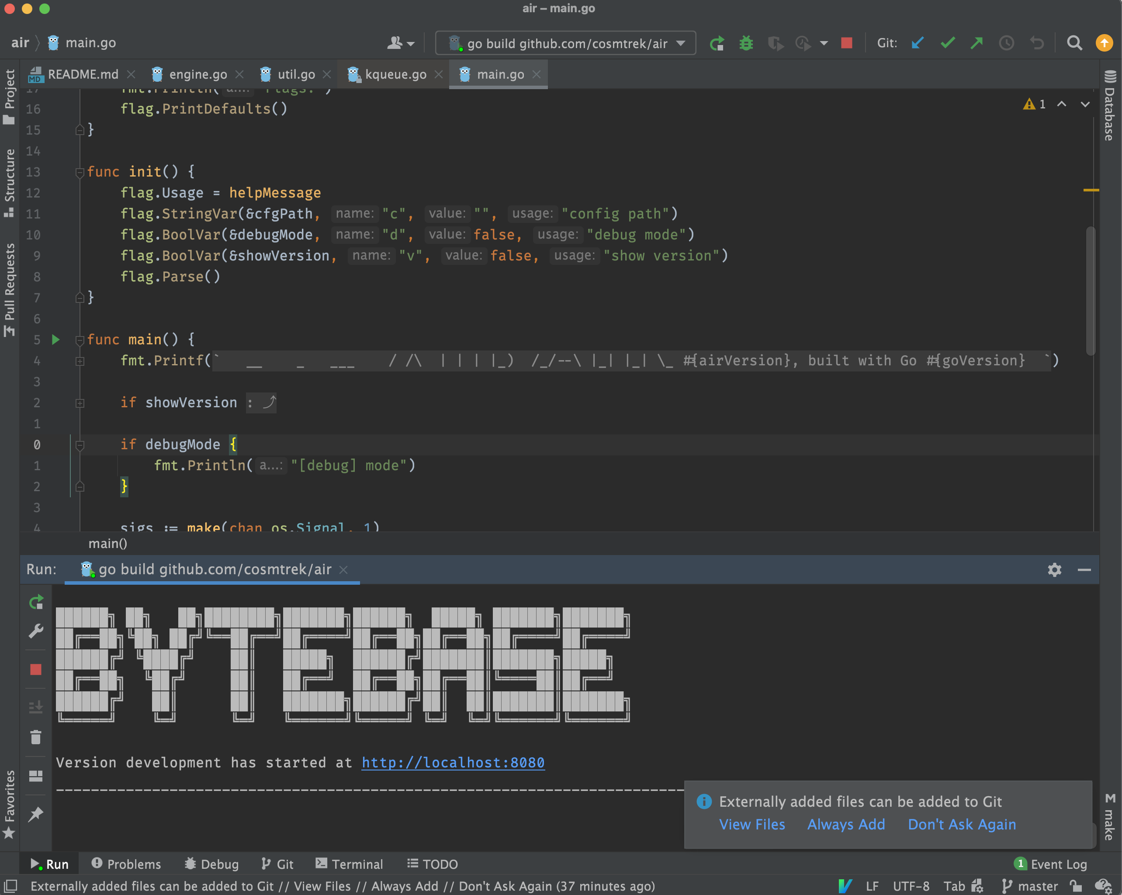Update project from Git with the blue arrow
Viewport: 1122px width, 895px height.
(x=917, y=43)
